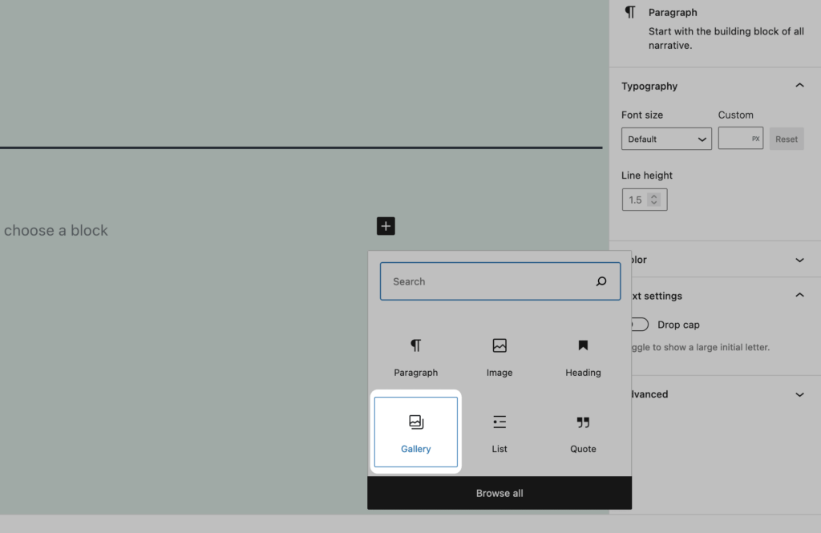
Task: Insert an Image block
Action: pyautogui.click(x=499, y=357)
